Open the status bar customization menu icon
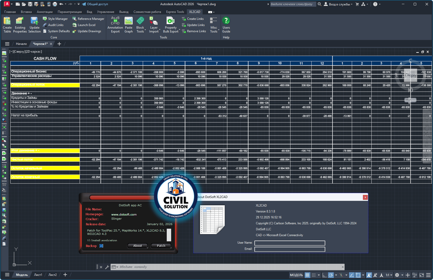Screen dimensions: 433x280 (x=428, y=275)
